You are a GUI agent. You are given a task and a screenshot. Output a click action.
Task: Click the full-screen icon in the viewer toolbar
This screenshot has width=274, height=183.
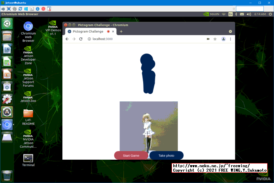point(9,9)
